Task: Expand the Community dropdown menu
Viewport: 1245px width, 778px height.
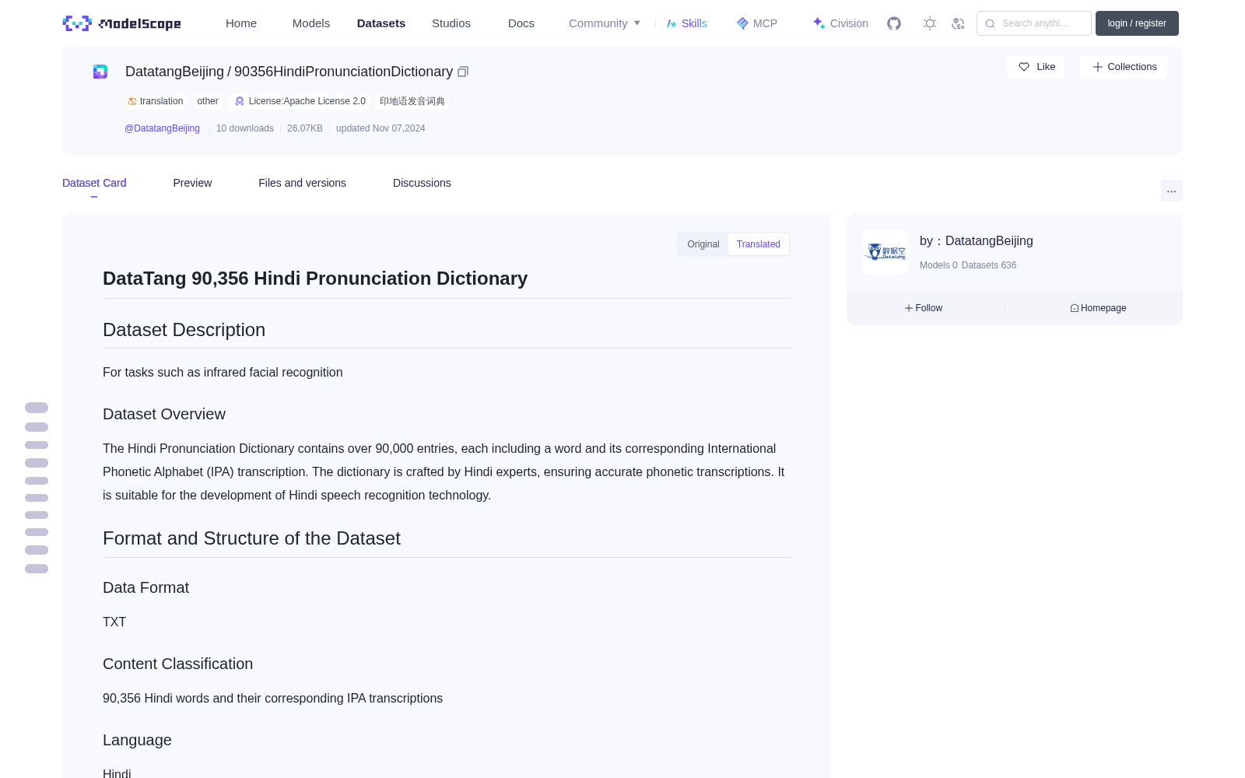Action: 605,23
